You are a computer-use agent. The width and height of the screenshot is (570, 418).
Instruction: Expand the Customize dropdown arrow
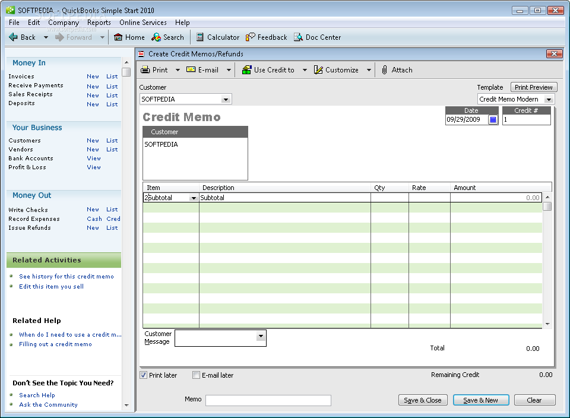pos(369,70)
